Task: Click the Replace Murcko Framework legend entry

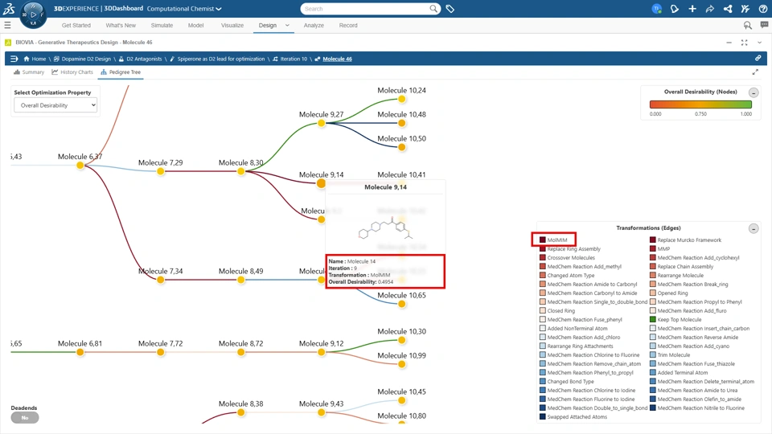Action: (689, 240)
